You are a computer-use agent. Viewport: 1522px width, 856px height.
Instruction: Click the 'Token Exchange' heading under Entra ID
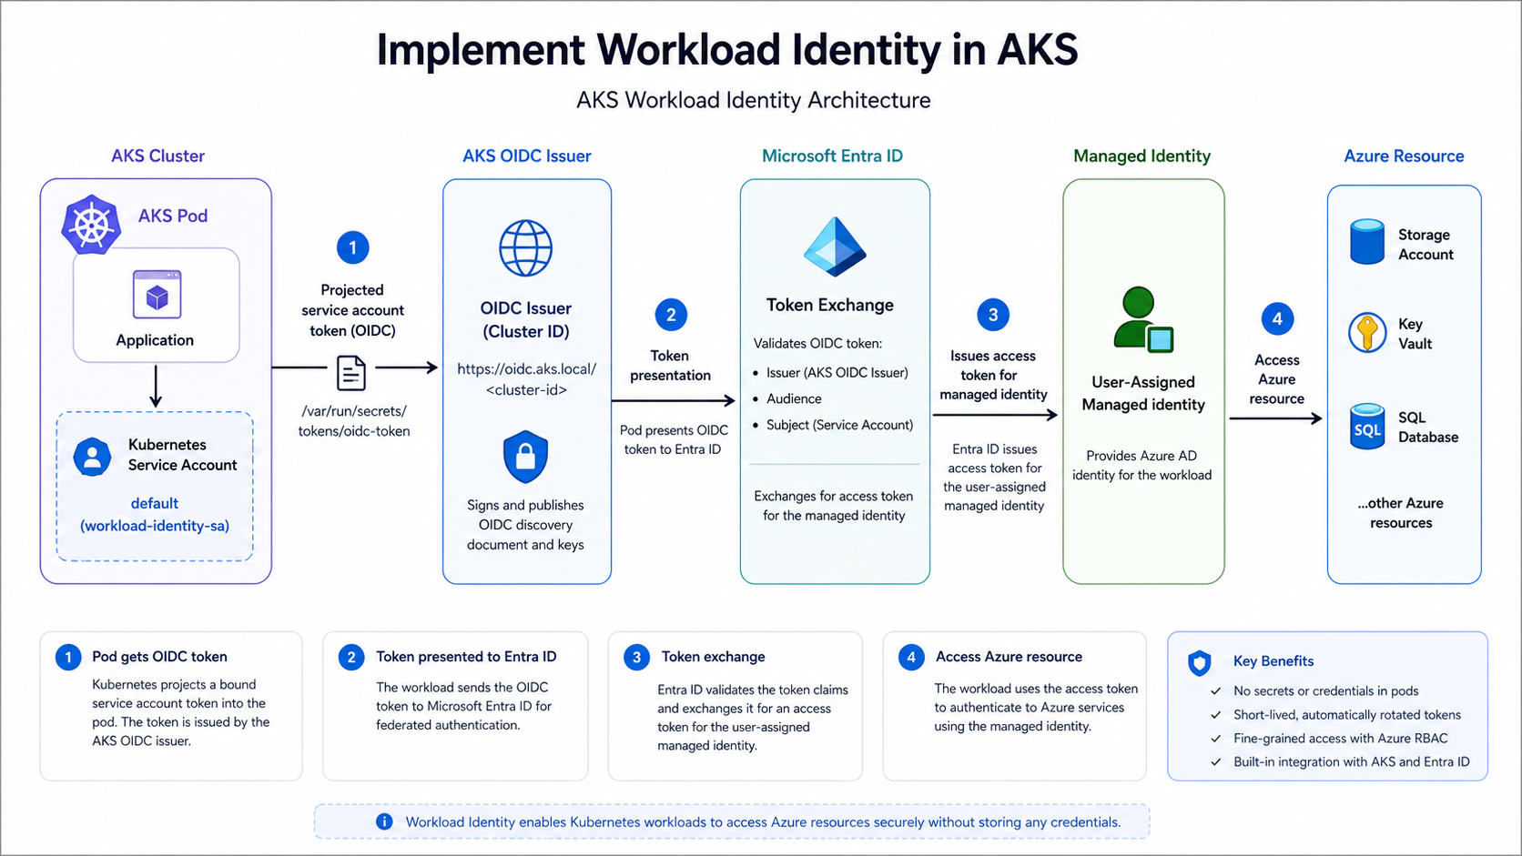(830, 305)
